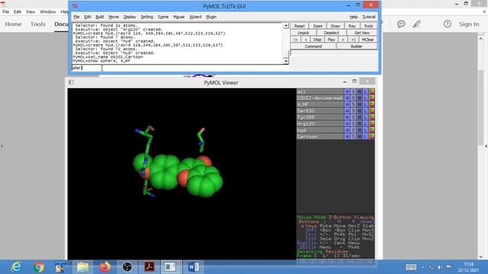Click Sign In in Acrobat window
This screenshot has width=488, height=274.
[x=469, y=24]
